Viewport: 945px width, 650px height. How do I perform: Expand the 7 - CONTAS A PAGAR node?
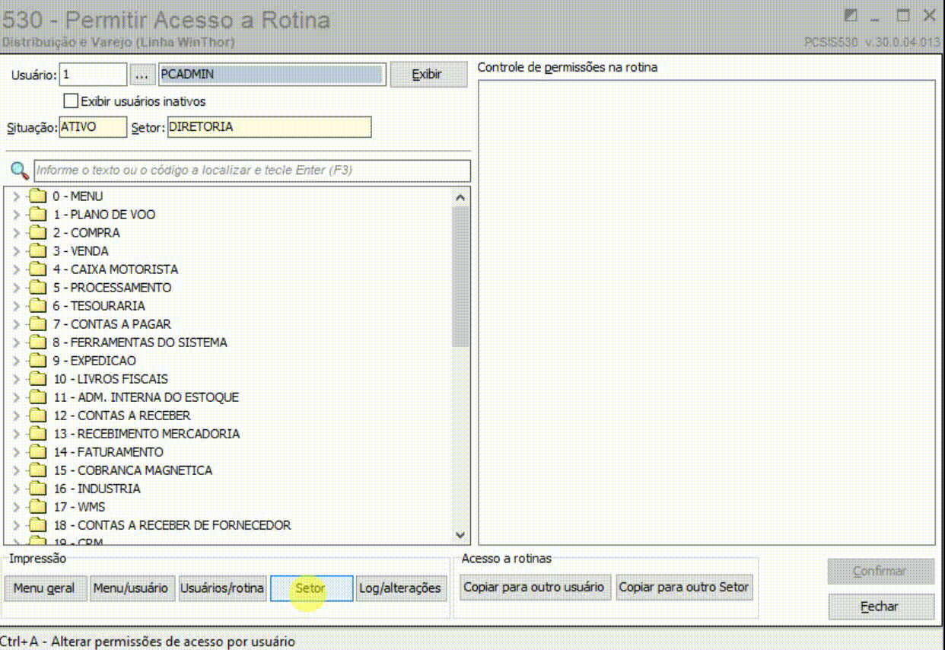[17, 324]
